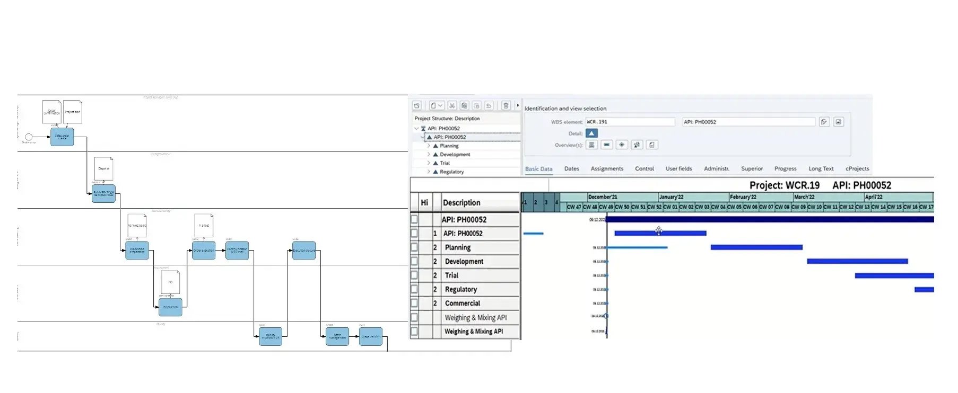
Task: Switch to the Dates tab
Action: tap(571, 168)
